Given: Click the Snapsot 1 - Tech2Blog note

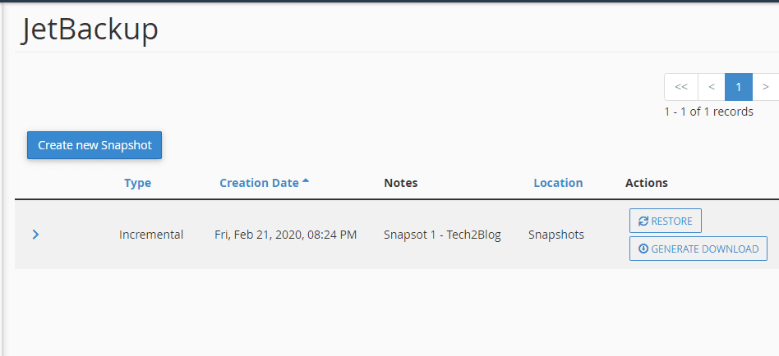Looking at the screenshot, I should (x=442, y=235).
